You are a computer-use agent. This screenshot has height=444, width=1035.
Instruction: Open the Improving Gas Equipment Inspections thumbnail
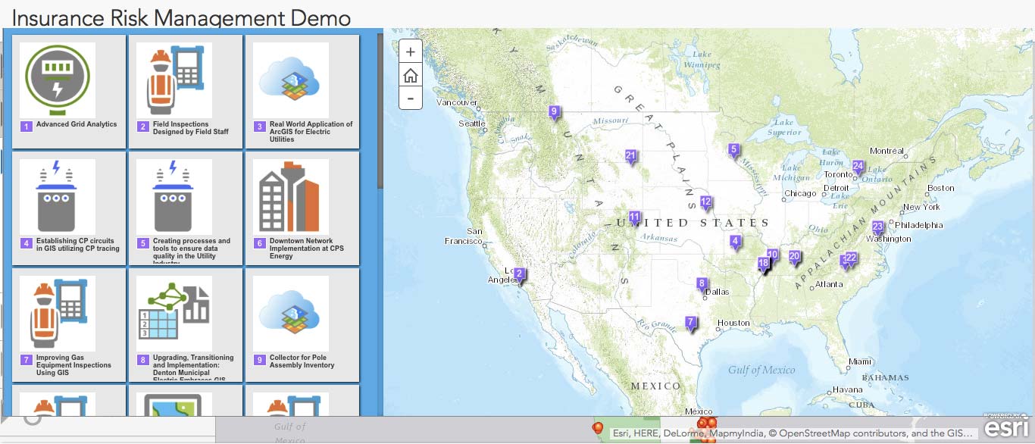click(58, 313)
